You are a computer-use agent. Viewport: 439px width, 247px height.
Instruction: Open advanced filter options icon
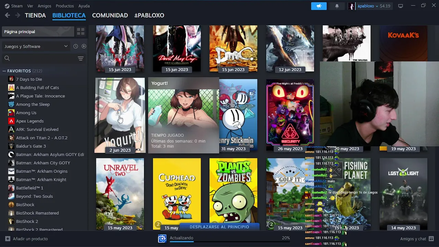(81, 59)
